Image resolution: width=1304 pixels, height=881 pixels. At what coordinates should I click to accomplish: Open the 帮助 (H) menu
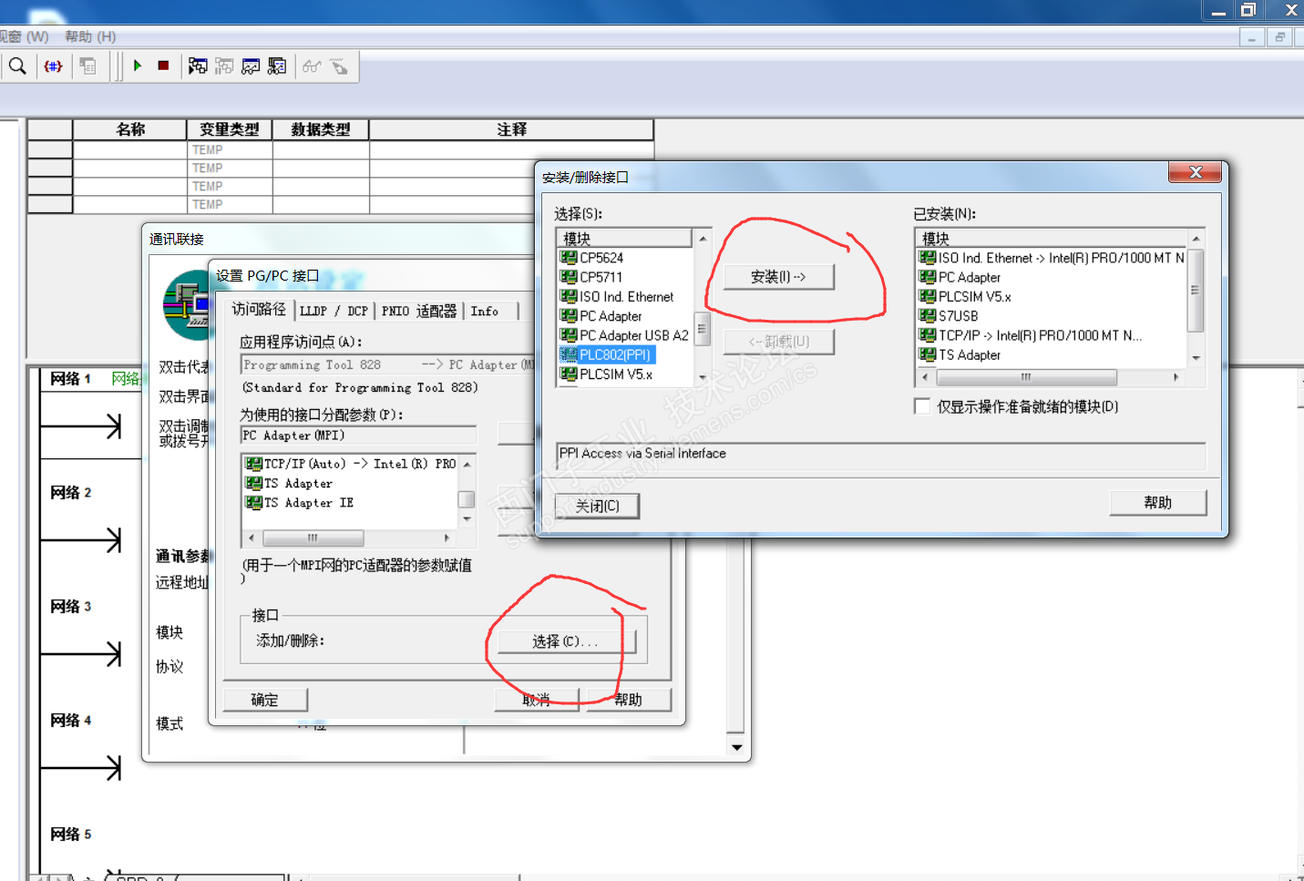pyautogui.click(x=90, y=36)
